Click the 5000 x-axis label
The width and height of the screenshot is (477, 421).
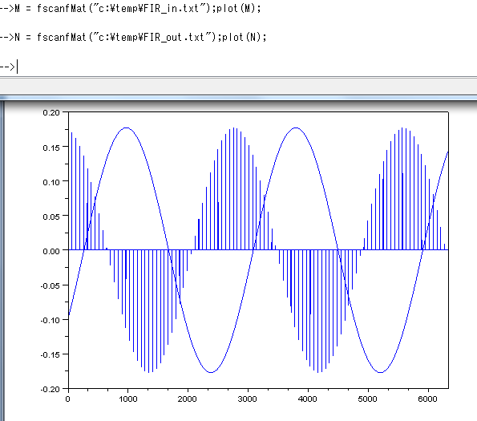point(367,399)
